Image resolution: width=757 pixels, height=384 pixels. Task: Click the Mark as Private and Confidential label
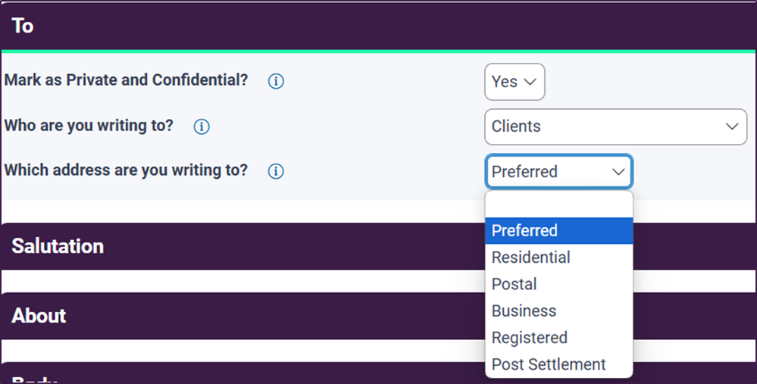126,80
